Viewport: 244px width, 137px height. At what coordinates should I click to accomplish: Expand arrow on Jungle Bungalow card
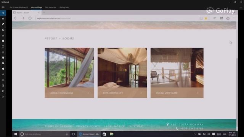tap(88, 93)
